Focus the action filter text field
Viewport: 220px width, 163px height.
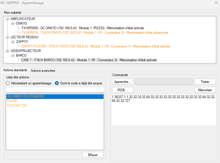tap(55, 90)
